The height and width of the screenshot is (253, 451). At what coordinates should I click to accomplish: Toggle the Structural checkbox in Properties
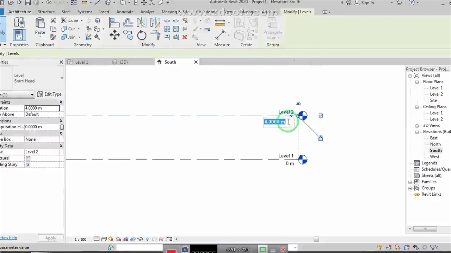click(28, 158)
